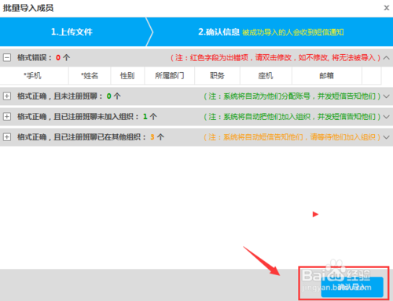Click orange note 系统将自动短信告知他们
The width and height of the screenshot is (393, 301).
point(292,137)
